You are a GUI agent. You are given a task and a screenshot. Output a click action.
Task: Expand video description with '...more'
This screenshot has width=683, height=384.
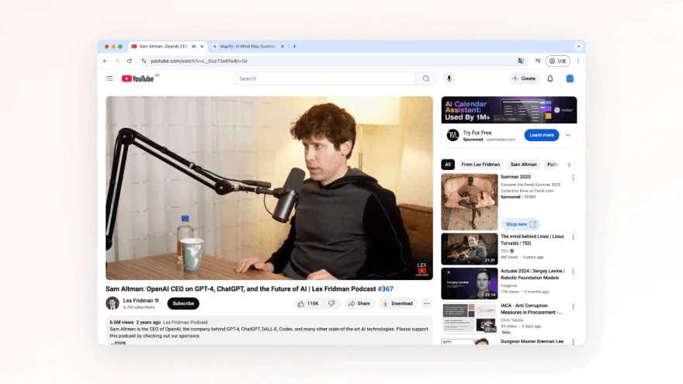(118, 342)
